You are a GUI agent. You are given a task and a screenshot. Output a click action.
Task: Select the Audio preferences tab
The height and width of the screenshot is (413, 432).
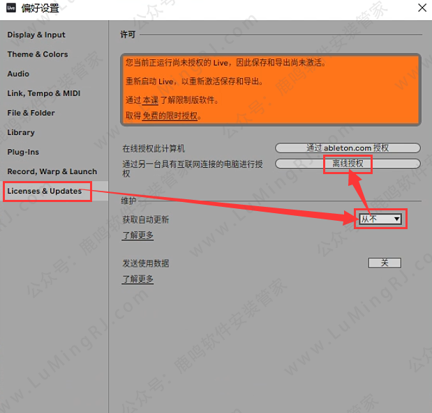18,74
